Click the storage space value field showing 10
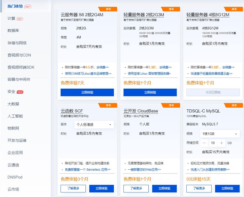244x197 pixels. point(213,143)
